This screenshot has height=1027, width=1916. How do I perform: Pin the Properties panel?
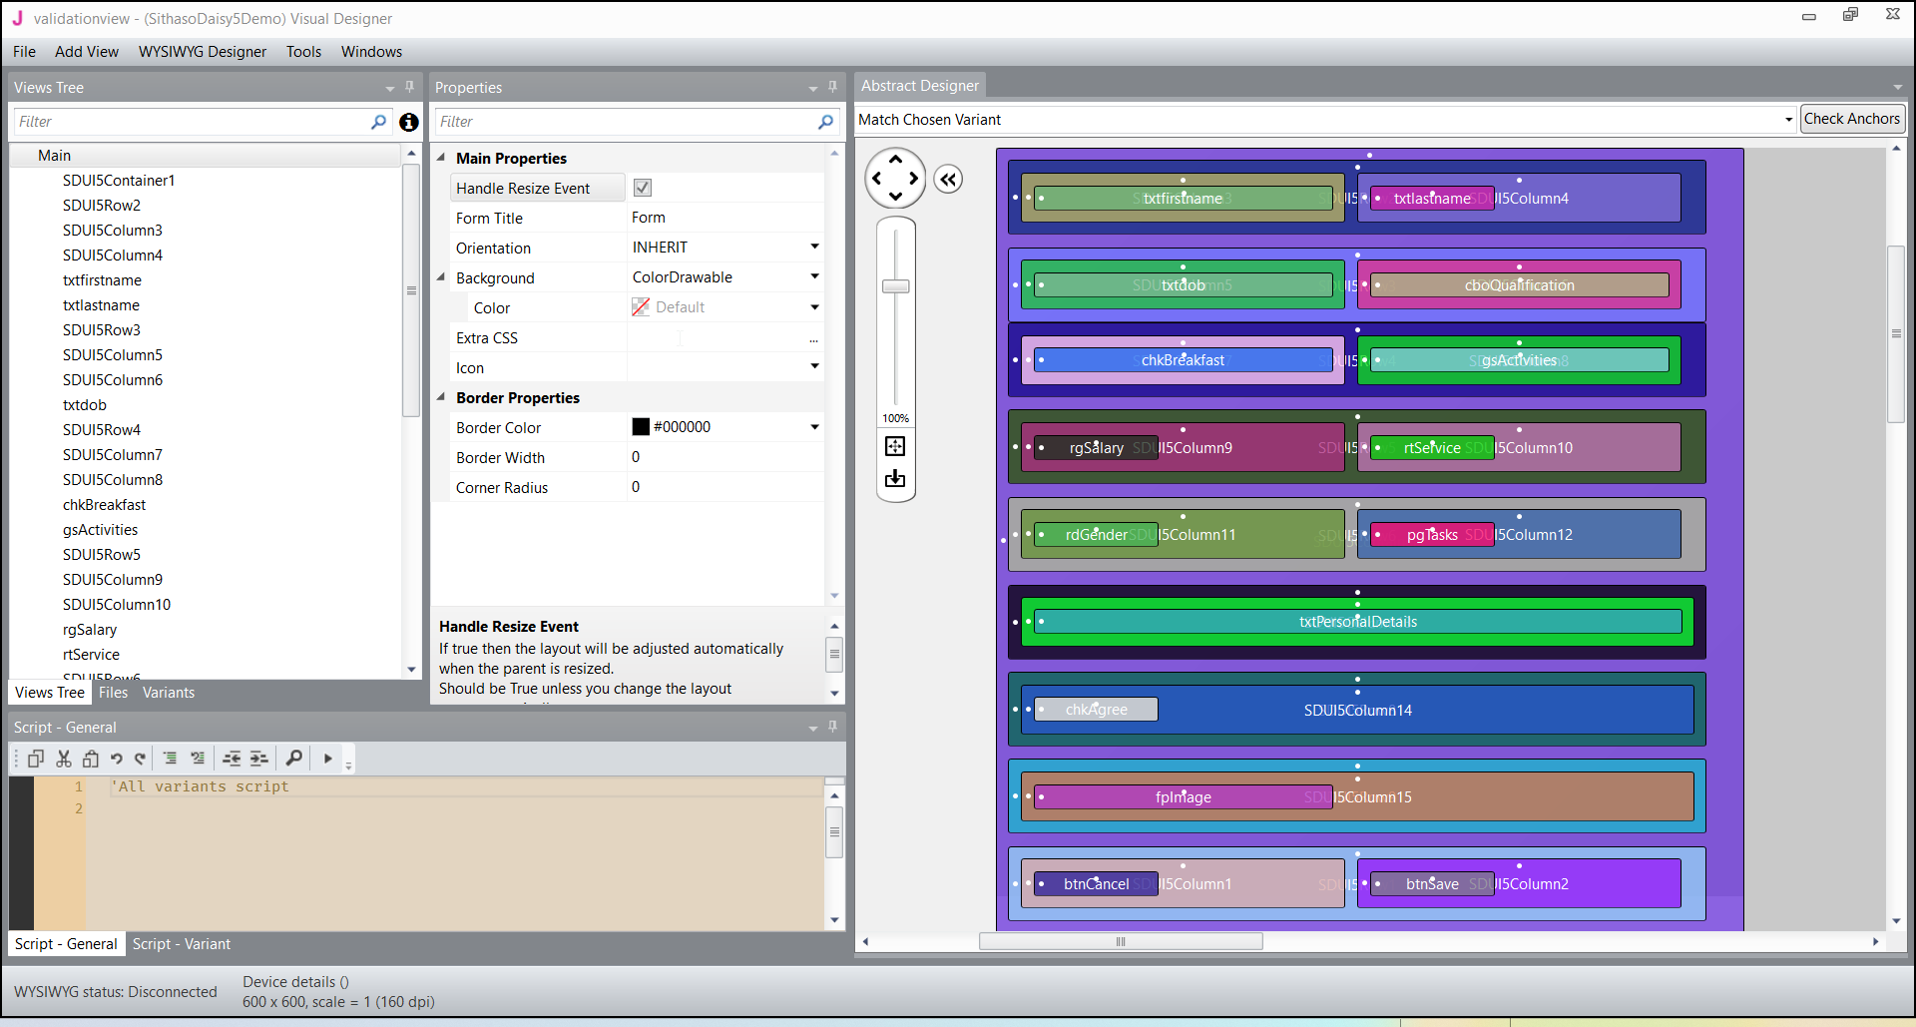tap(832, 87)
